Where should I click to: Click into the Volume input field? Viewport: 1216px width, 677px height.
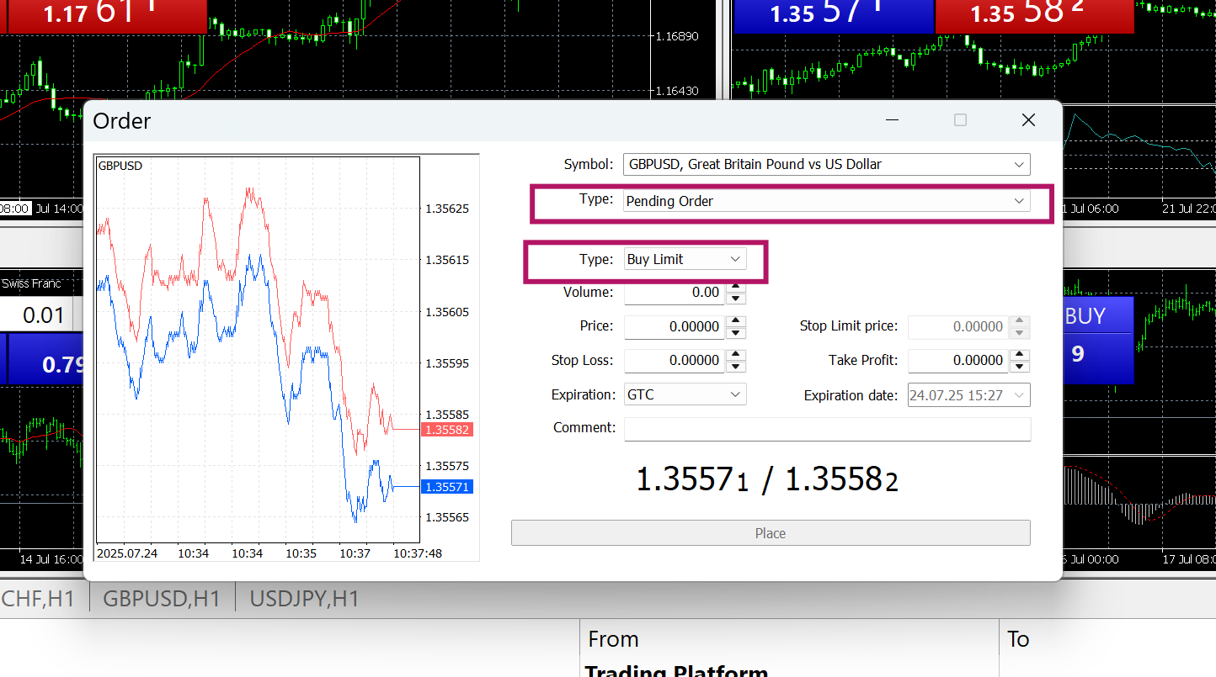(x=674, y=293)
